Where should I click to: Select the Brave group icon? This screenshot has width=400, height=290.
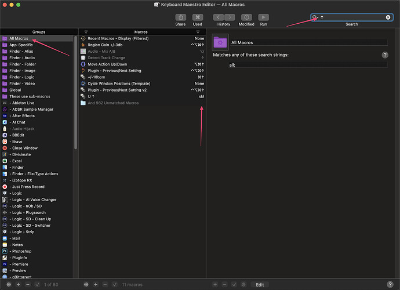[5, 142]
